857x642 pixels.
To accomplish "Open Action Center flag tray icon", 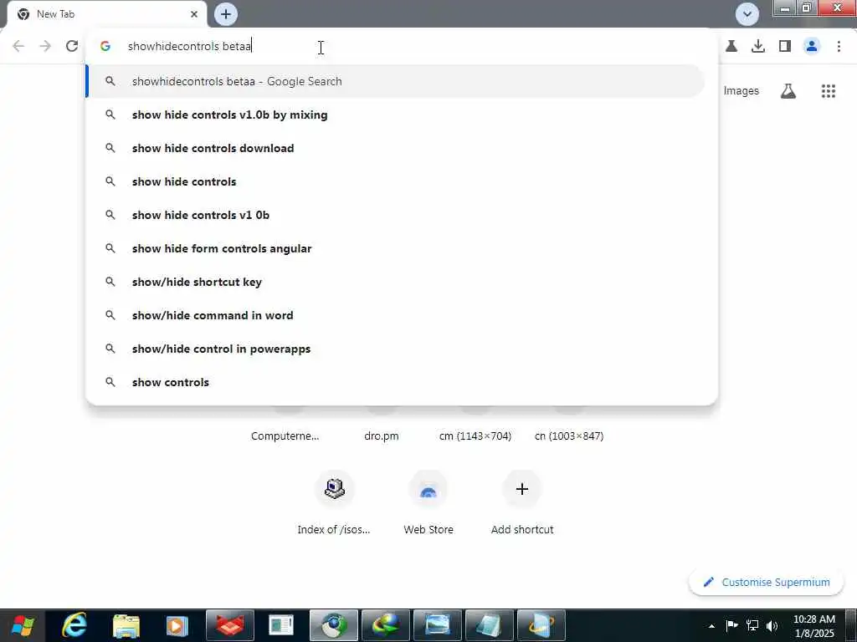I will click(x=731, y=625).
